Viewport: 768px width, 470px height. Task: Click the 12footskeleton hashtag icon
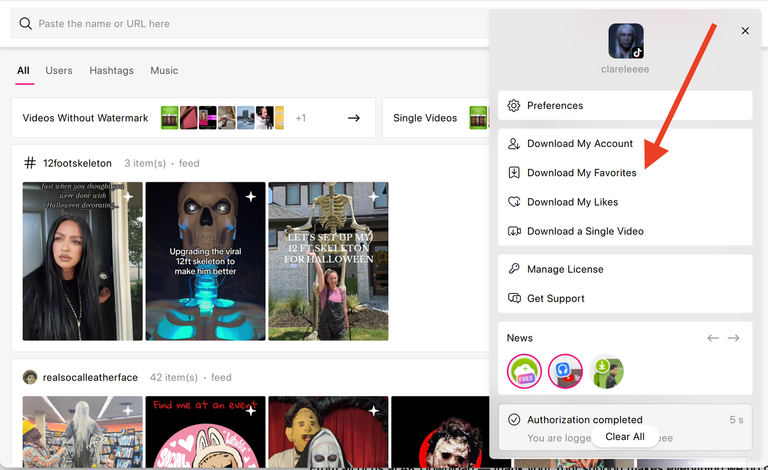[x=30, y=163]
